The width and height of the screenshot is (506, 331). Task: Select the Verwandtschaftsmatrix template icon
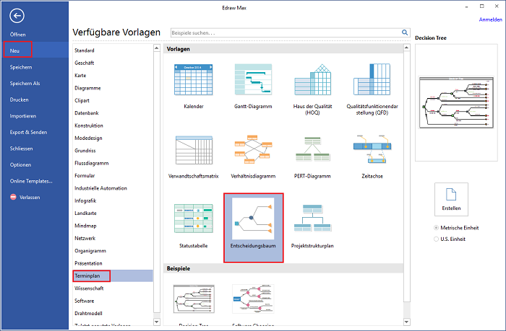coord(194,150)
